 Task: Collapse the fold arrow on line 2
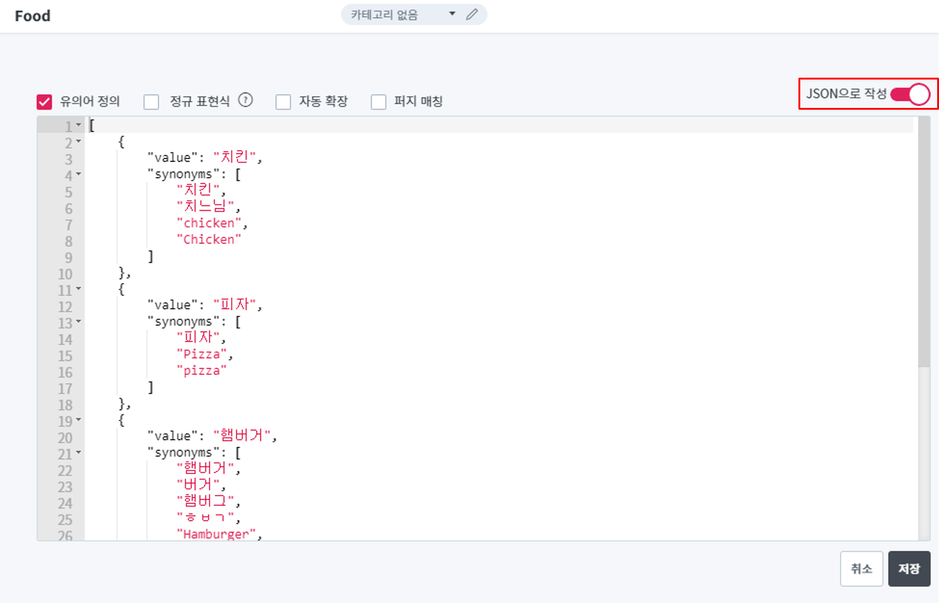pos(78,142)
